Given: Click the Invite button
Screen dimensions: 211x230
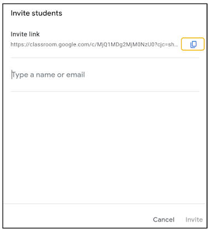Looking at the screenshot, I should tap(194, 219).
